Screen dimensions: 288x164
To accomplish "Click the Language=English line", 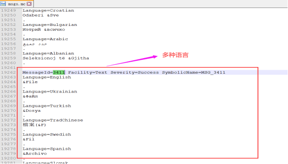I will click(47, 77).
